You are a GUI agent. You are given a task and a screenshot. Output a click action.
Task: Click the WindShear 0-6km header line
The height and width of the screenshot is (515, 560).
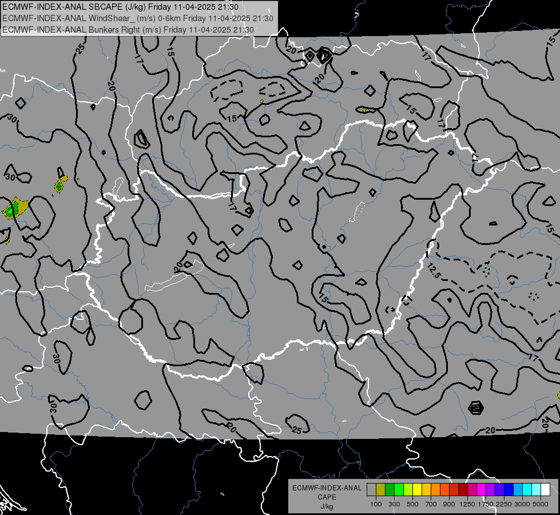click(x=138, y=18)
